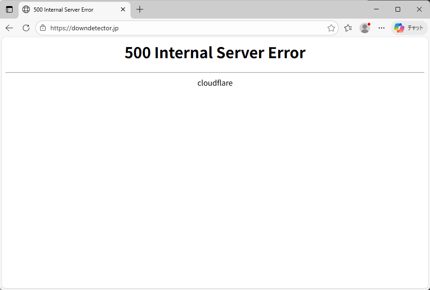Viewport: 430px width, 290px height.
Task: Toggle the Copilot sidebar open
Action: click(409, 28)
